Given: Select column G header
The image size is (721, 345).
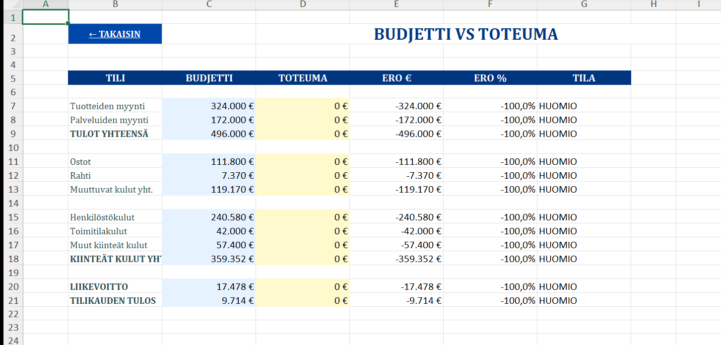Looking at the screenshot, I should pyautogui.click(x=584, y=4).
